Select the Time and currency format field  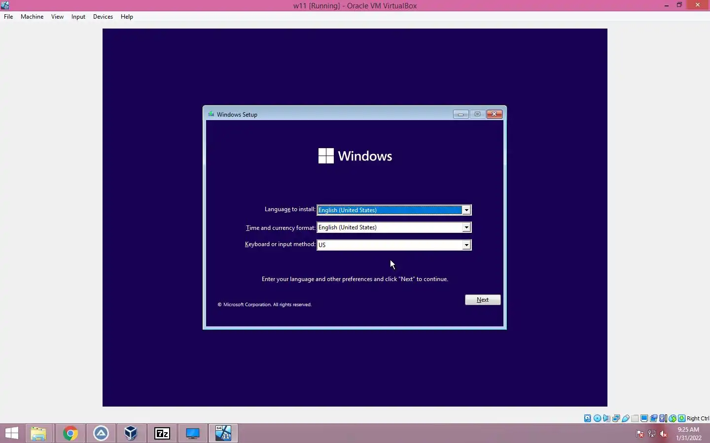click(394, 227)
